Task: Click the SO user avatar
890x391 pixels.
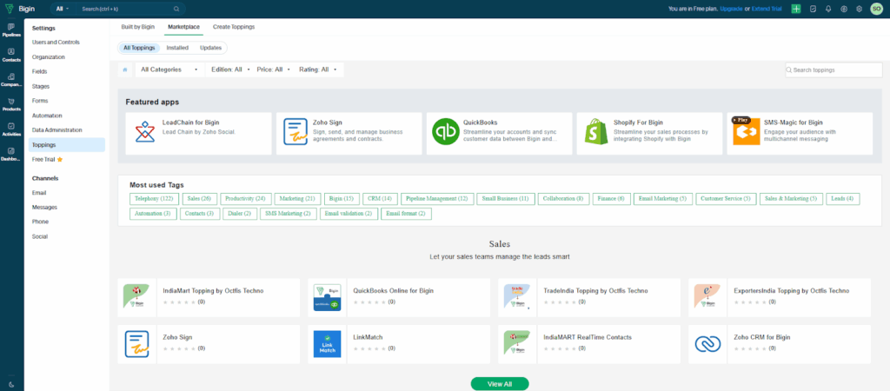Action: tap(877, 9)
